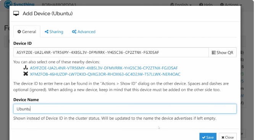Viewport: 255px width, 140px height.
Task: Save the new device
Action: (208, 137)
